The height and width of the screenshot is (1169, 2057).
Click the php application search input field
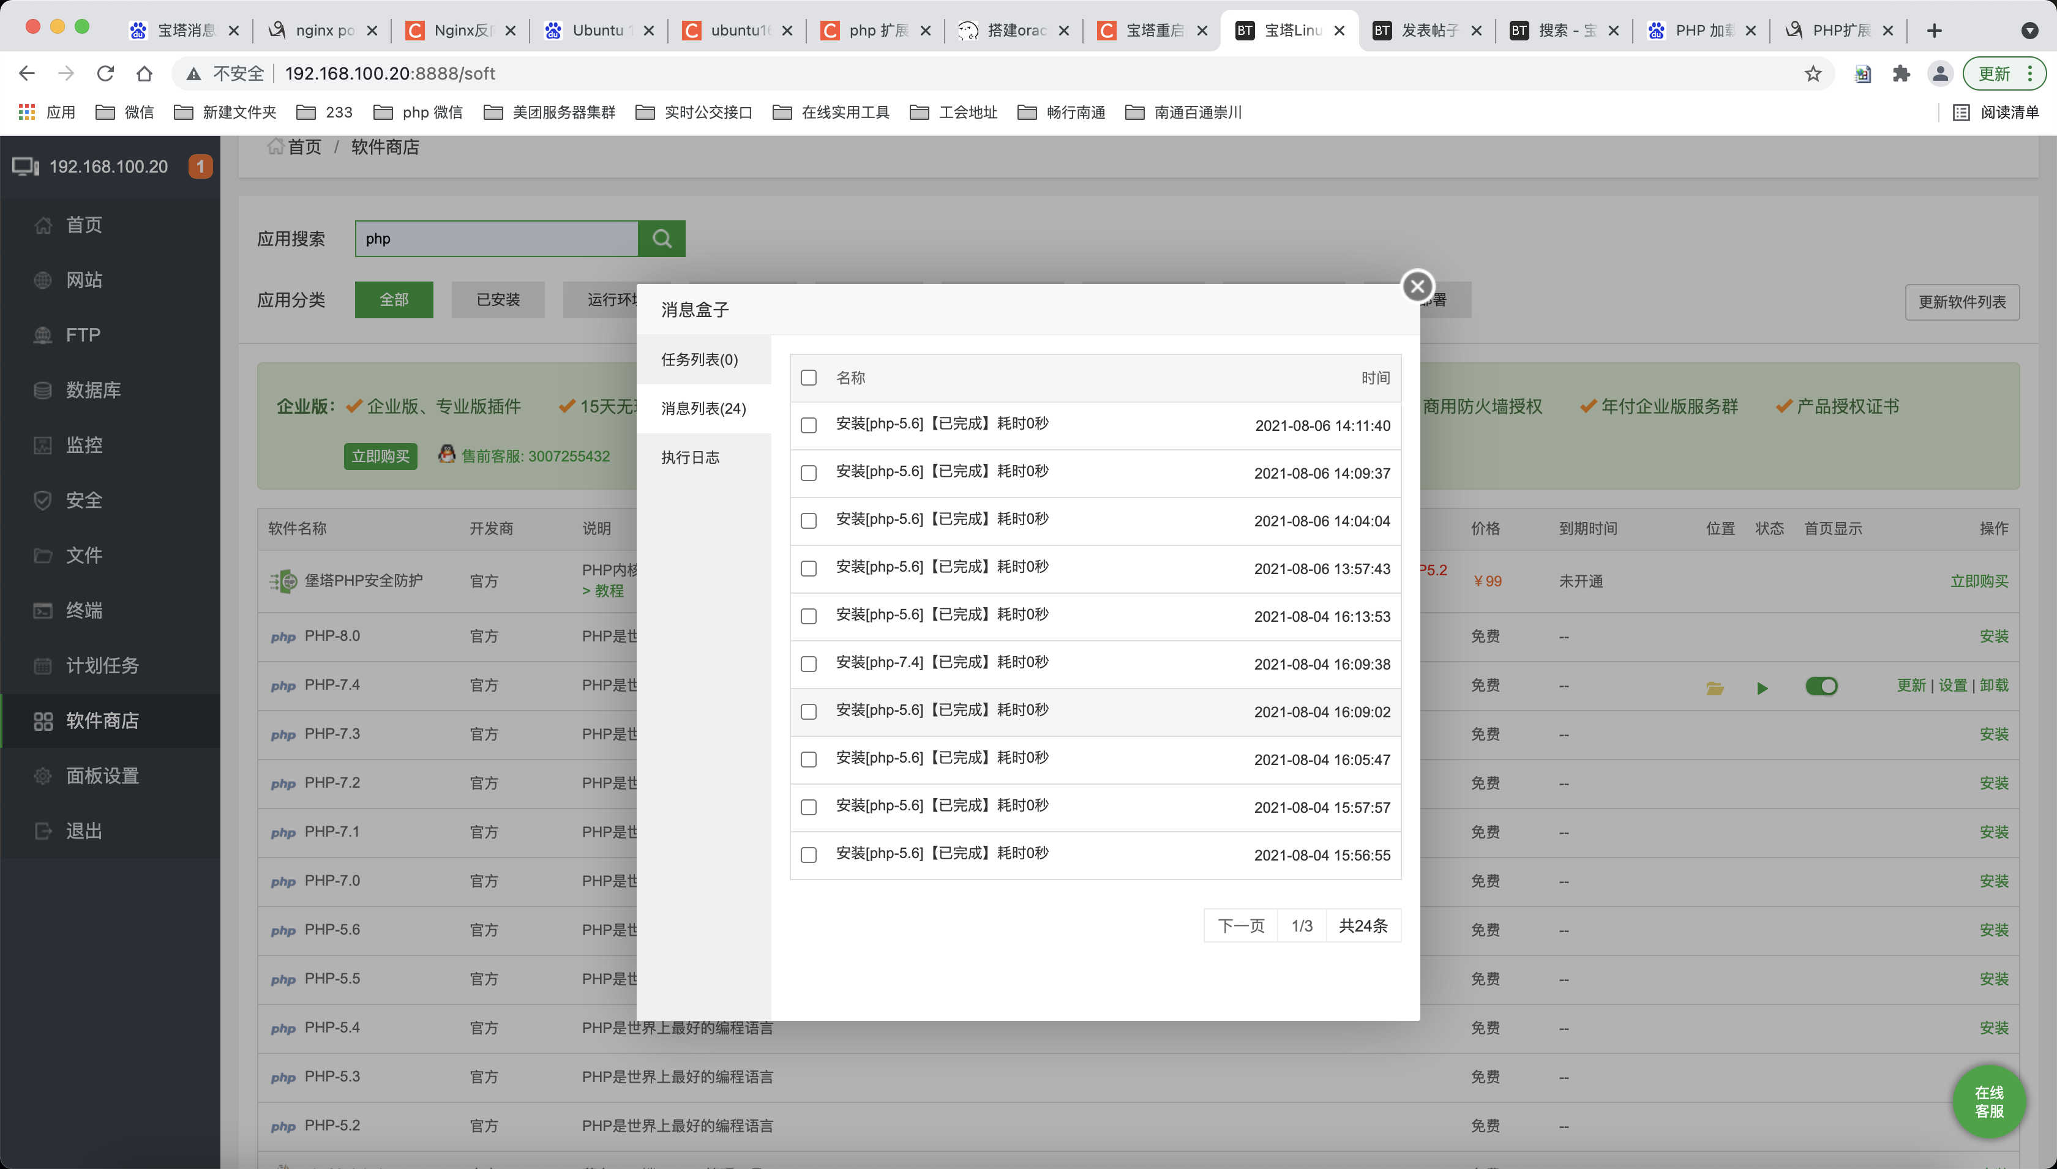pyautogui.click(x=496, y=237)
